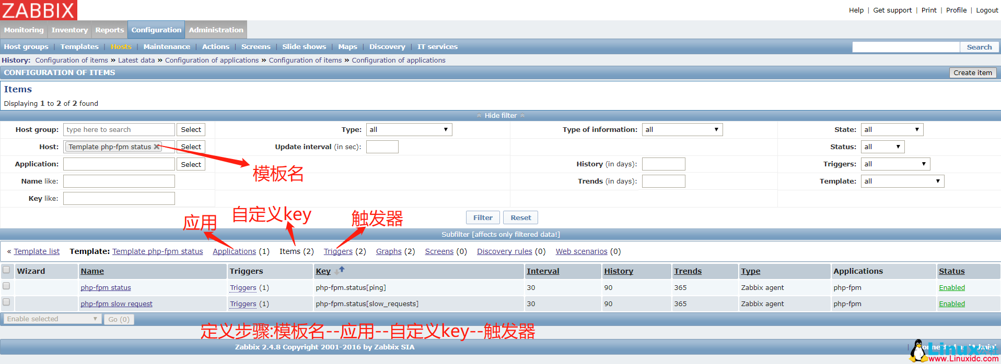Image resolution: width=1001 pixels, height=364 pixels.
Task: Toggle Enabled status for slow request row
Action: [952, 304]
